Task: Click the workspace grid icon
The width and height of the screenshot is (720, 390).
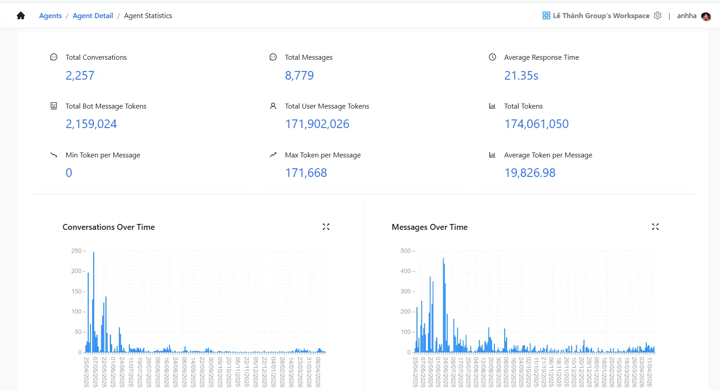Action: click(546, 16)
